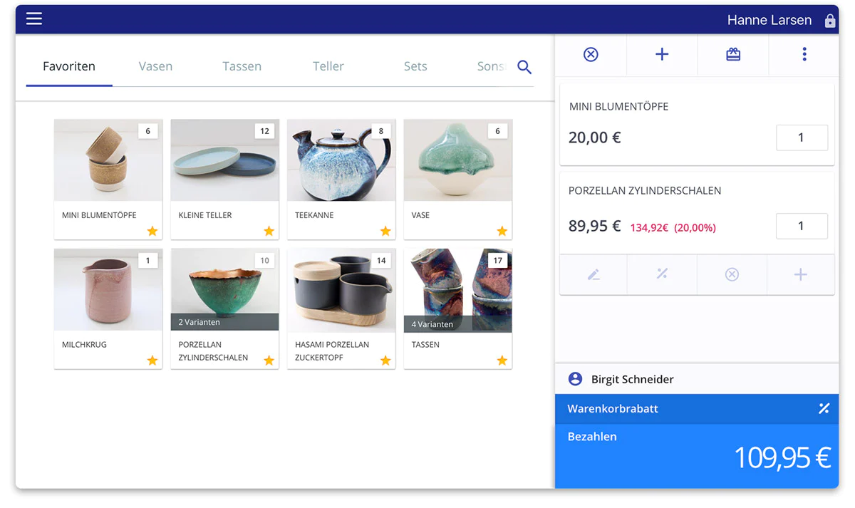Add Teekanne product thumbnail
Screen dimensions: 855x508
341,160
